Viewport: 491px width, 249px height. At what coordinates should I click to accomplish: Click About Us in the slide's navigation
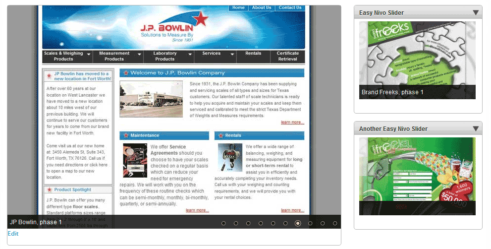click(x=262, y=7)
